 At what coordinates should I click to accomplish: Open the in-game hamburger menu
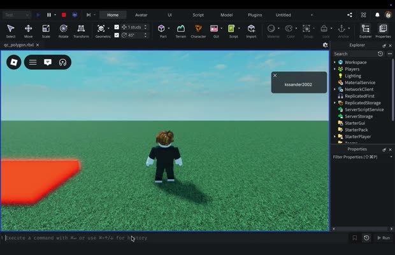32,62
